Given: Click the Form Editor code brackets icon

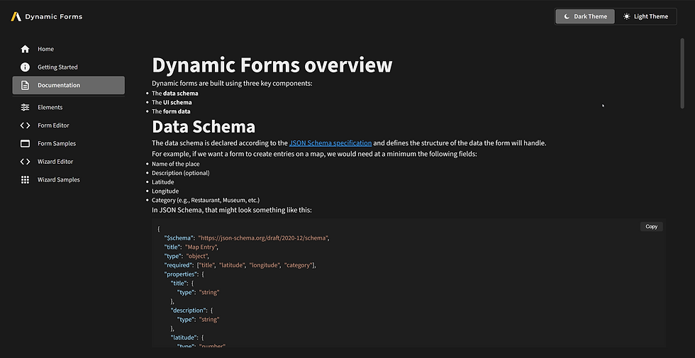Looking at the screenshot, I should pyautogui.click(x=26, y=125).
